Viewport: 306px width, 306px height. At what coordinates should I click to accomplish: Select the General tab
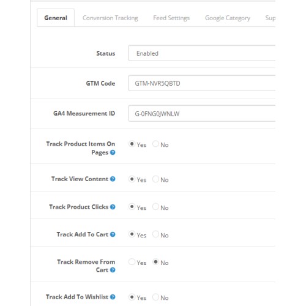(56, 18)
